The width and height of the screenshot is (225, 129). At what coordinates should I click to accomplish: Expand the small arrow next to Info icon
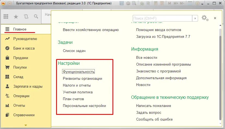tap(202, 4)
